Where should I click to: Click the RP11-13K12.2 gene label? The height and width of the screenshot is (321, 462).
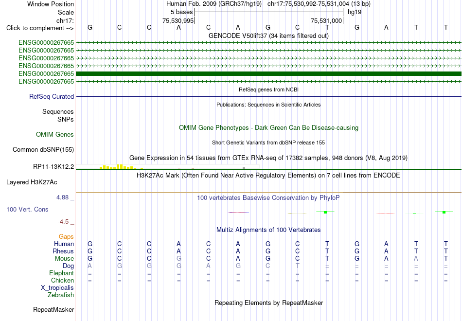tap(53, 167)
